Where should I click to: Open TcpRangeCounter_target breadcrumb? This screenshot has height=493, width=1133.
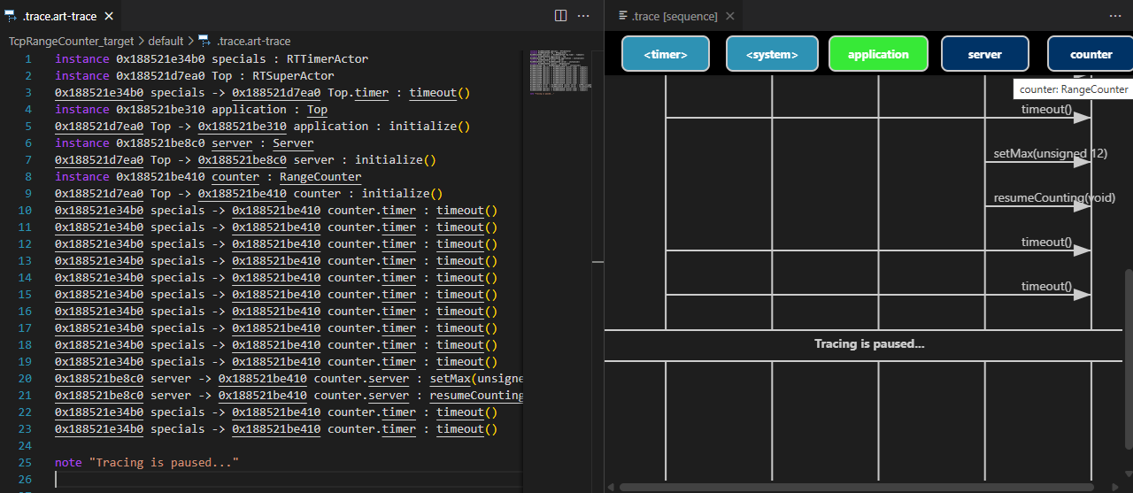71,41
